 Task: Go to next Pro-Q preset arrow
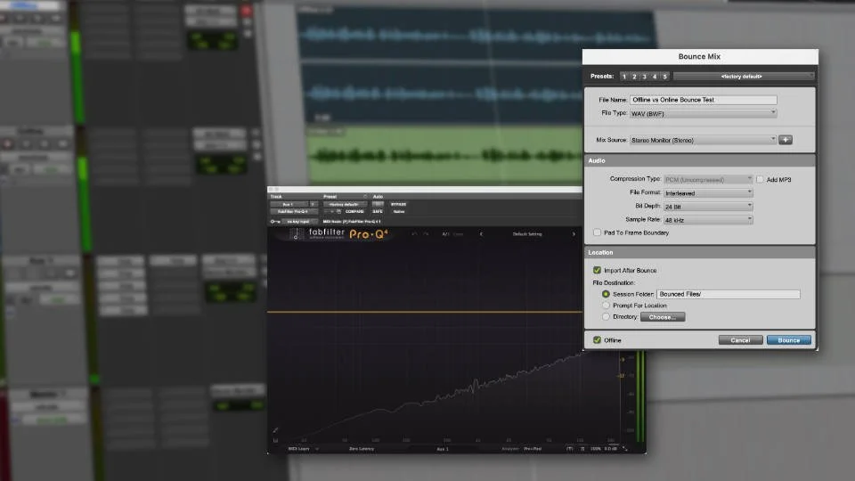coord(574,234)
